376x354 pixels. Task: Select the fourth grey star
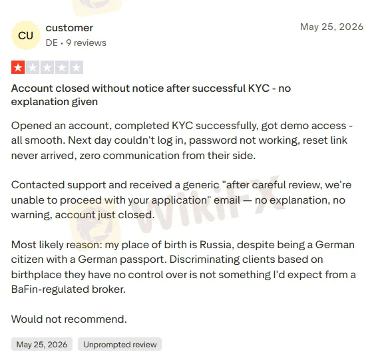62,67
